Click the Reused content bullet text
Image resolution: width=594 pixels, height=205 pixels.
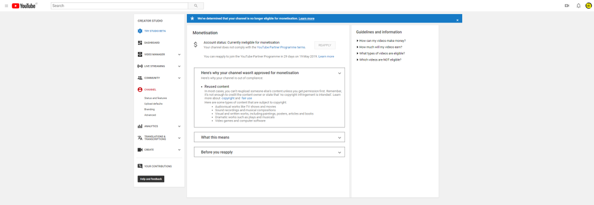coord(217,86)
